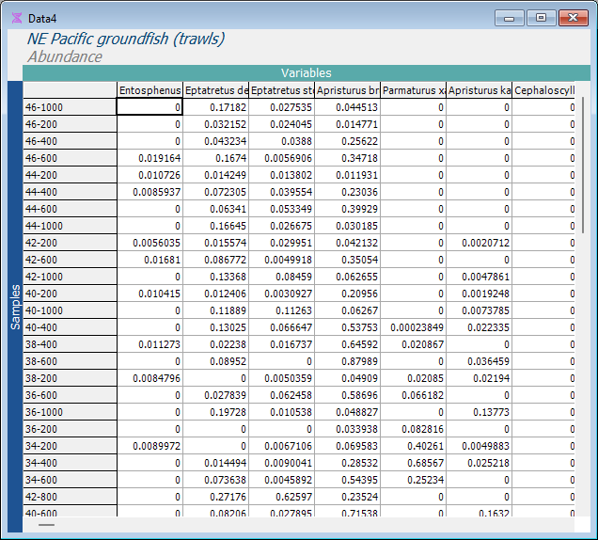
Task: Click the vertical scrollbar thumb
Action: tap(583, 165)
